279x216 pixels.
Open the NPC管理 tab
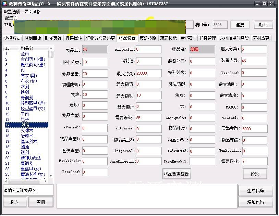click(187, 38)
